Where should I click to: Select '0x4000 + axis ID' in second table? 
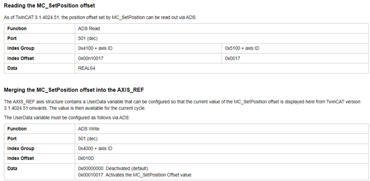tap(95, 148)
